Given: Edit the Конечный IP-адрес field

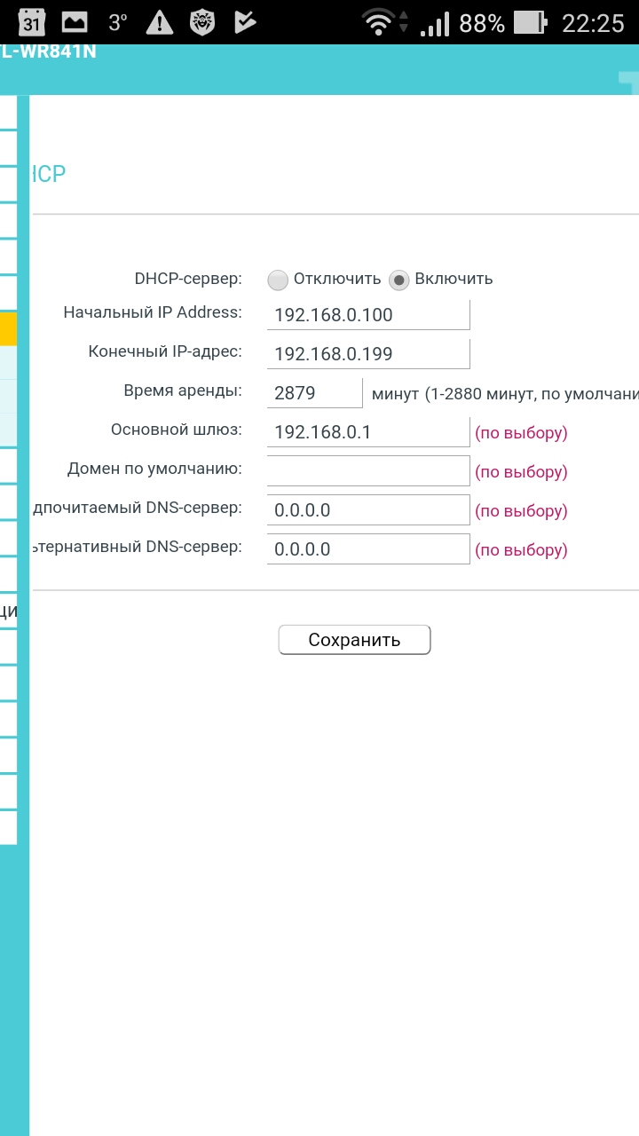Looking at the screenshot, I should [368, 353].
